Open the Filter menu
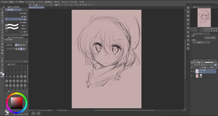The height and width of the screenshot is (116, 218). (64, 2)
